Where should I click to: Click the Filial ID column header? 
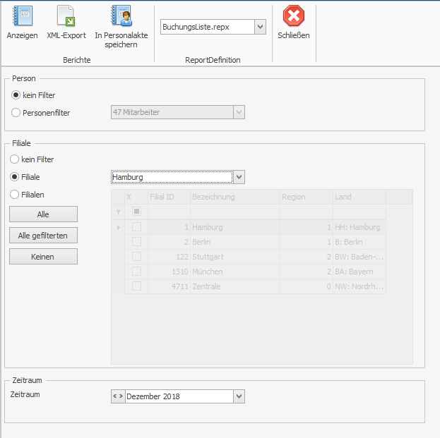pos(167,197)
